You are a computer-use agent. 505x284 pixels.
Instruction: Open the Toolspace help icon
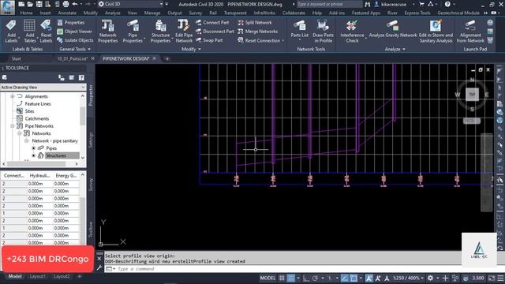point(81,77)
